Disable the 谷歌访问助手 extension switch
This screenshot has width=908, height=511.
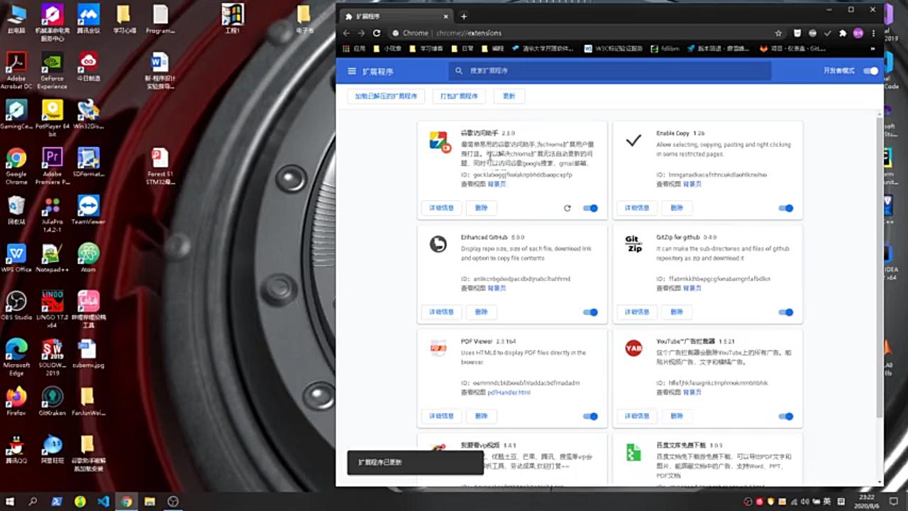point(590,209)
